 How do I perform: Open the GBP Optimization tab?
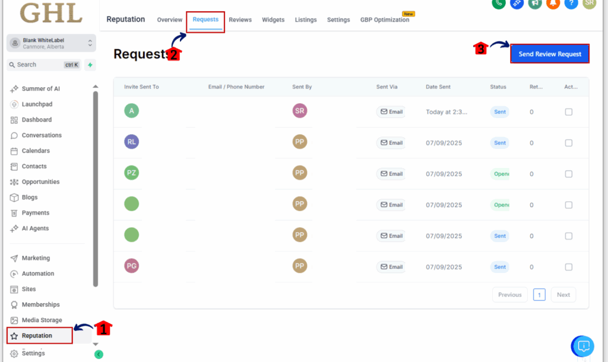[385, 20]
